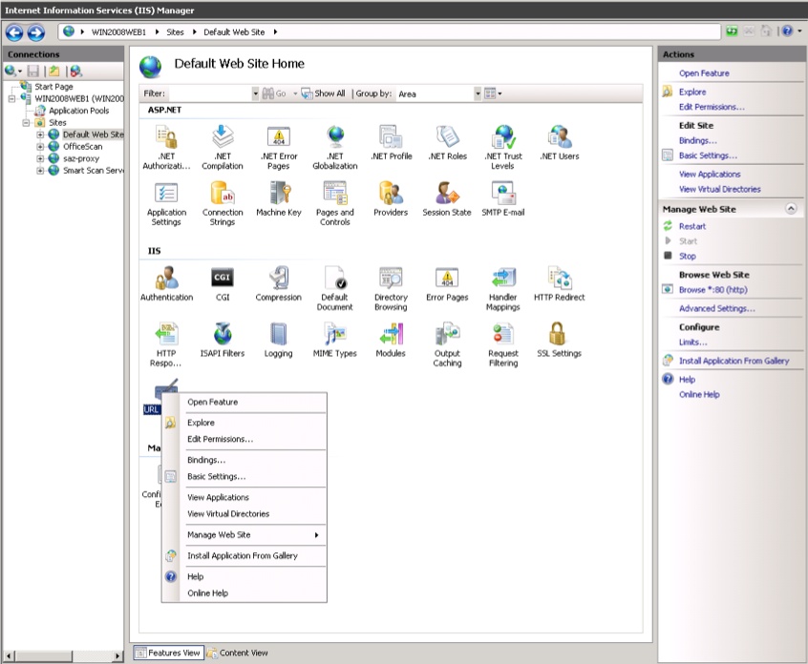Viewport: 808px width, 664px height.
Task: Click Stop in the Actions pane
Action: pos(687,257)
